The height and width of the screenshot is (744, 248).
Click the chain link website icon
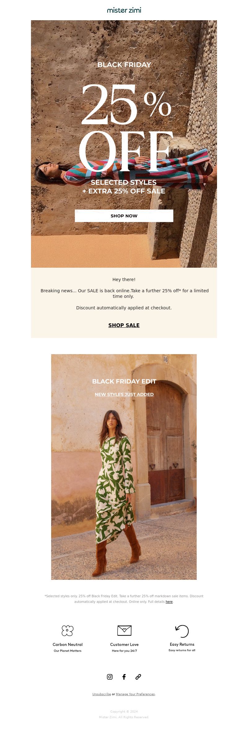point(138,677)
